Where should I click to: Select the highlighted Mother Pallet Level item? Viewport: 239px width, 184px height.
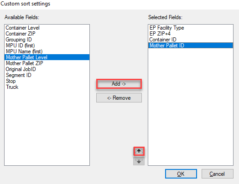(x=47, y=57)
